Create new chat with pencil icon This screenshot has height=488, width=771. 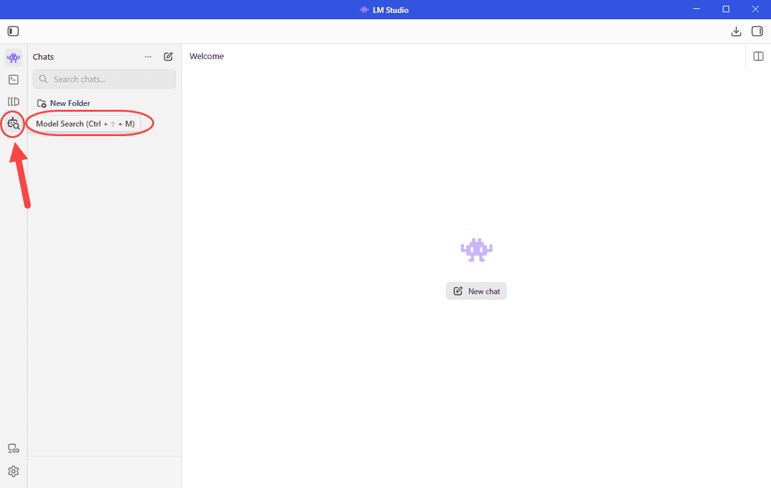pyautogui.click(x=168, y=57)
